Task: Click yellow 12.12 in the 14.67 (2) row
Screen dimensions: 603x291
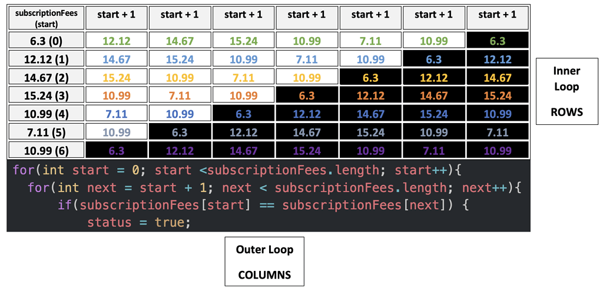Action: coord(434,77)
